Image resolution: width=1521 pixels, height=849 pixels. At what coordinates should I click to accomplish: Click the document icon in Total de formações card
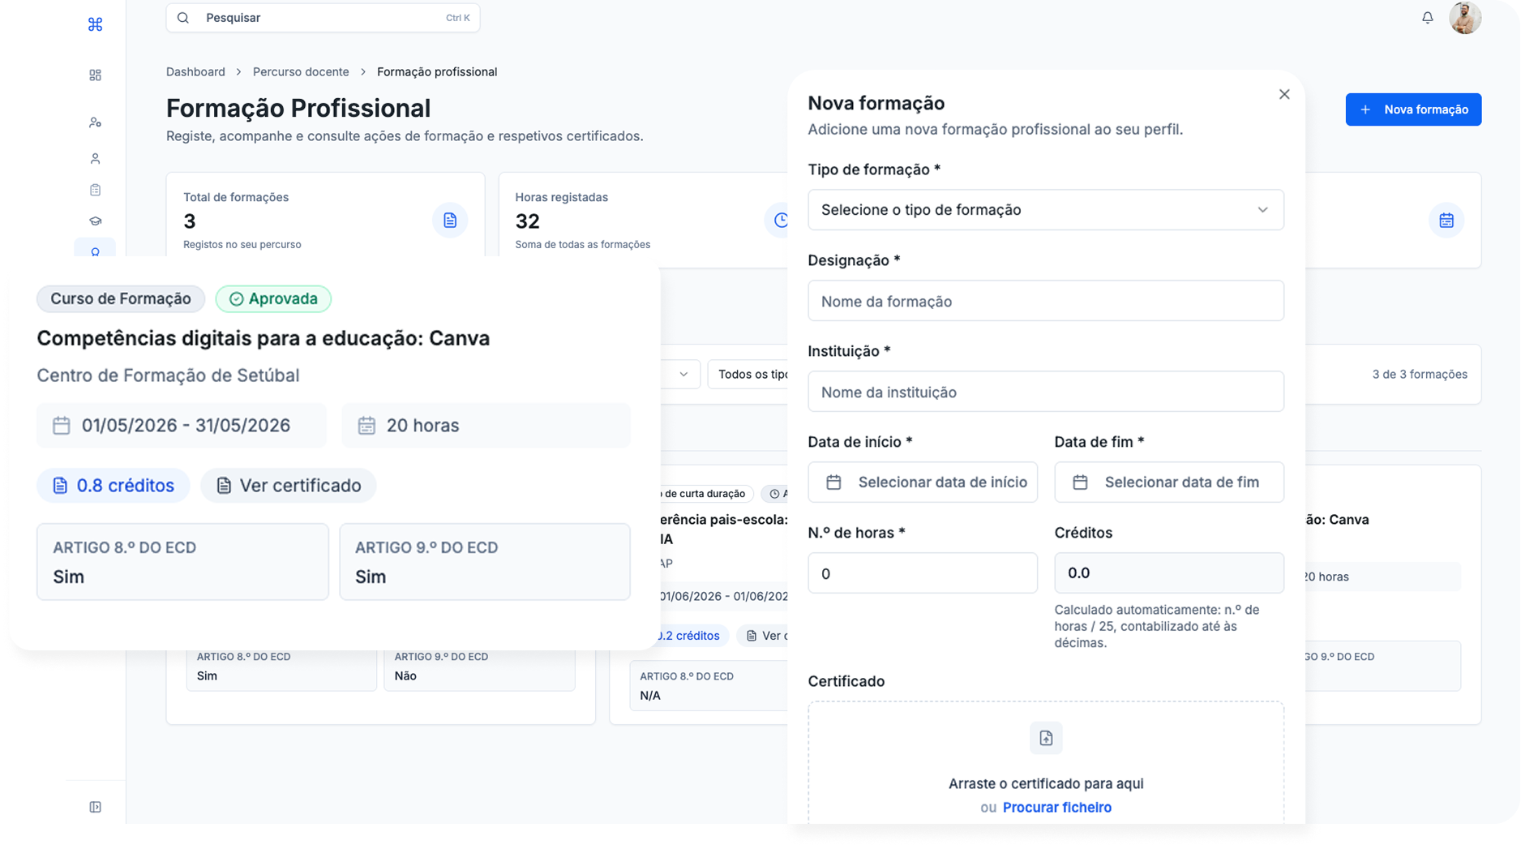coord(450,221)
